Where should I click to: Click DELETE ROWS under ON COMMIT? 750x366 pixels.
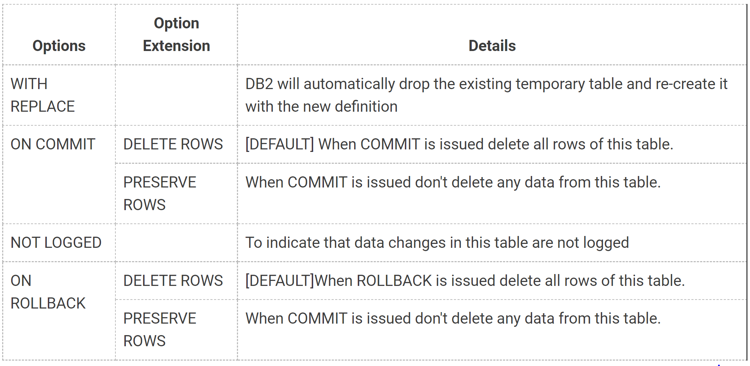[x=173, y=144]
